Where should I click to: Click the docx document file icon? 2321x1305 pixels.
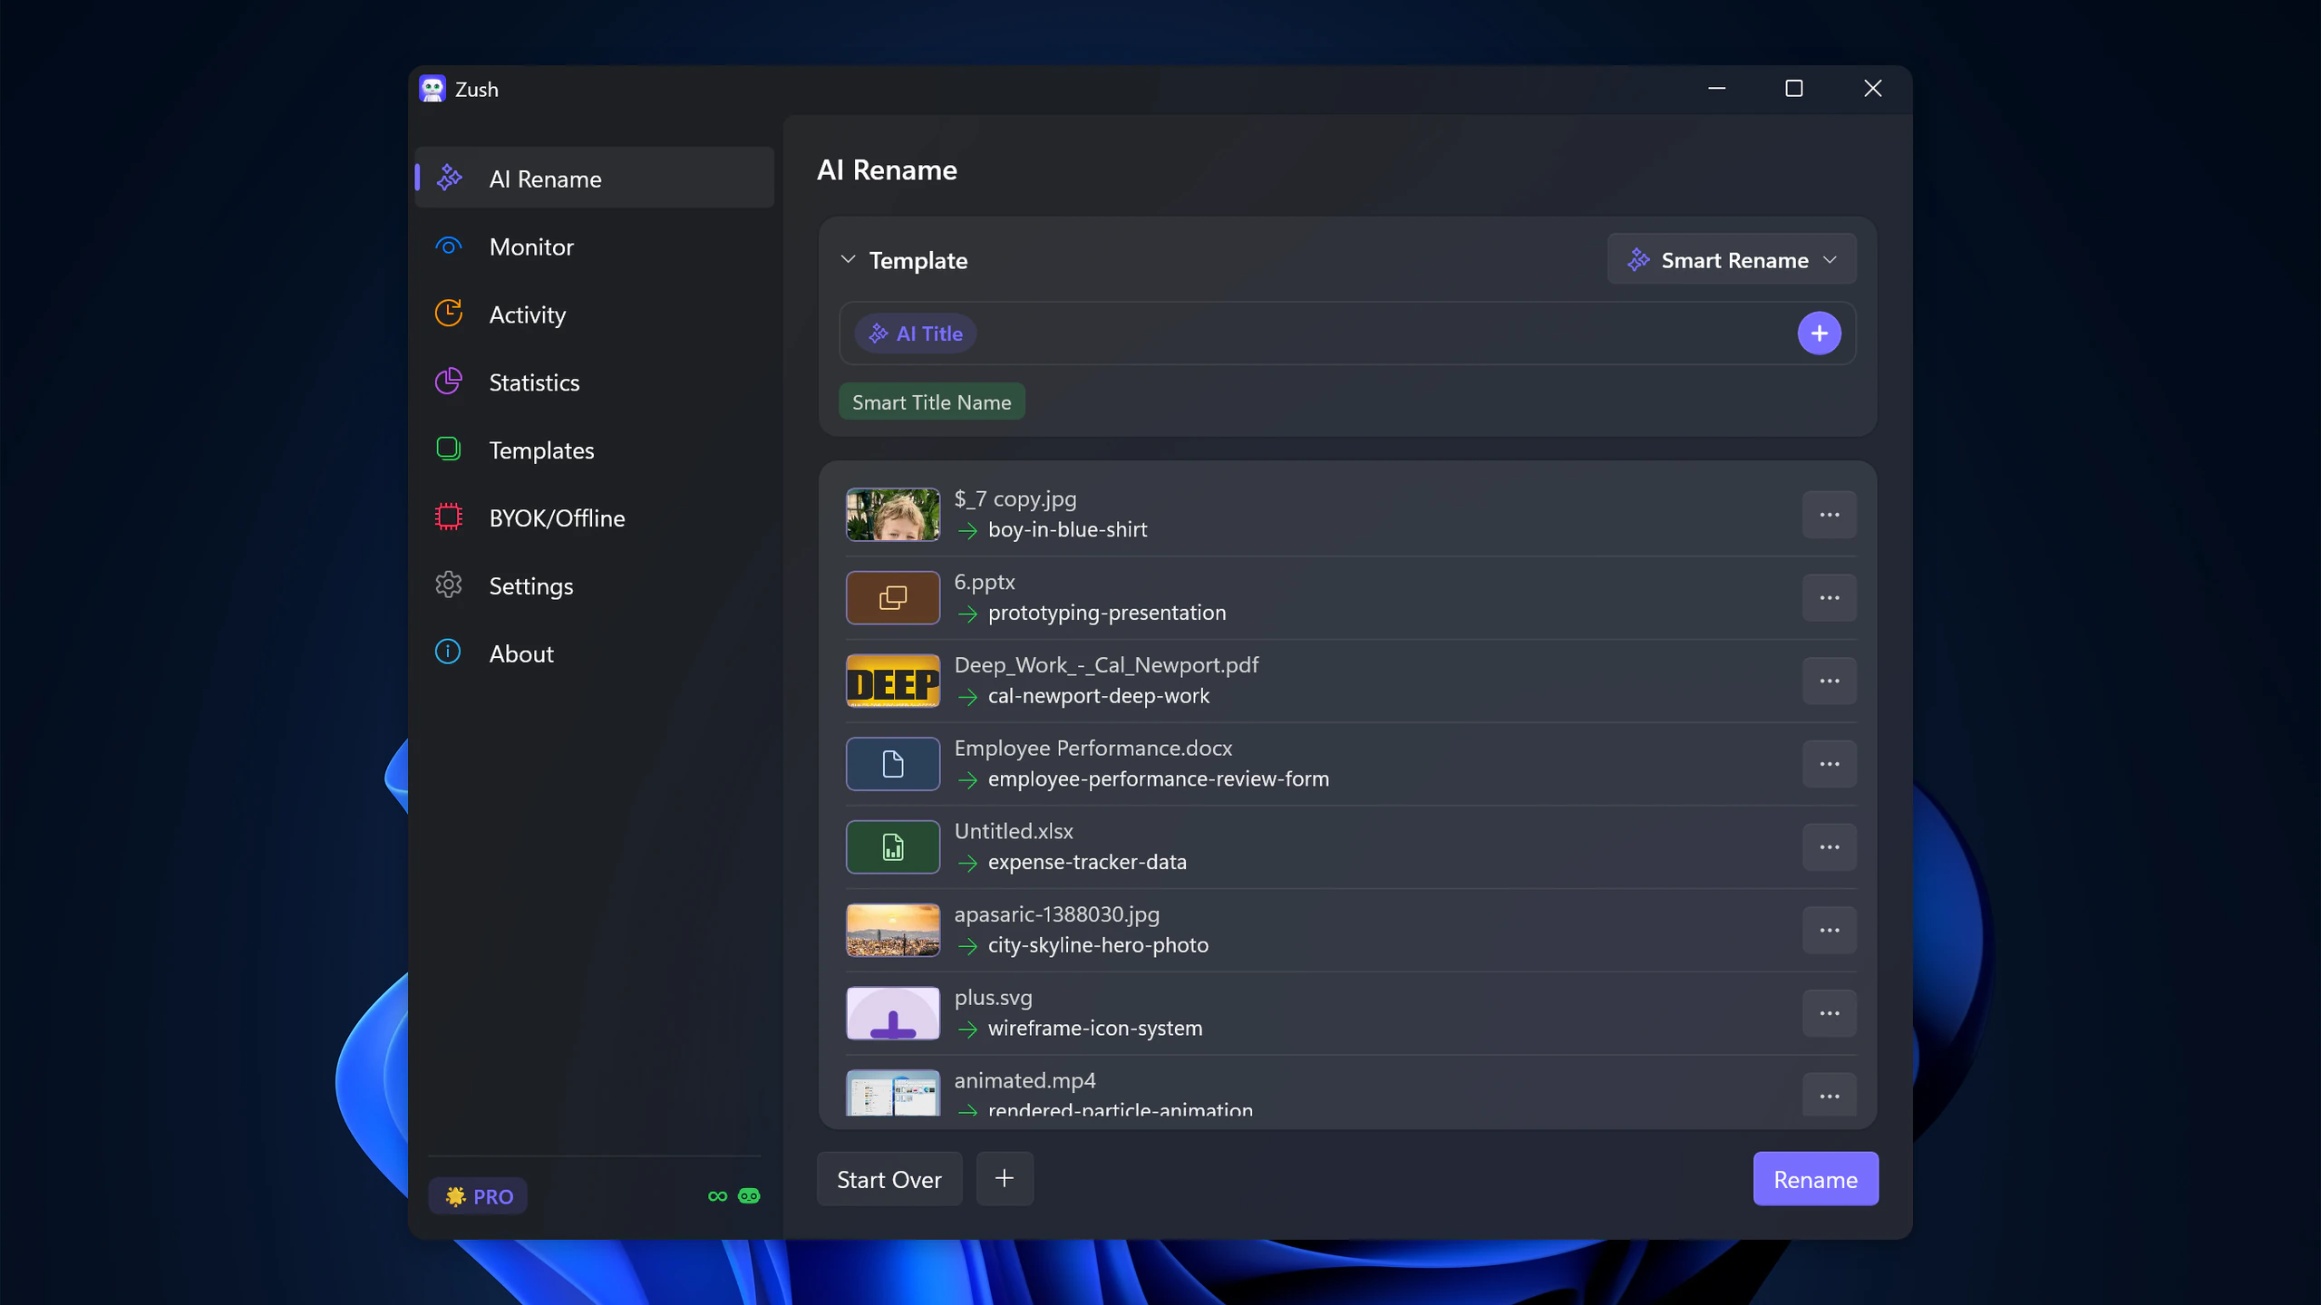pos(893,764)
